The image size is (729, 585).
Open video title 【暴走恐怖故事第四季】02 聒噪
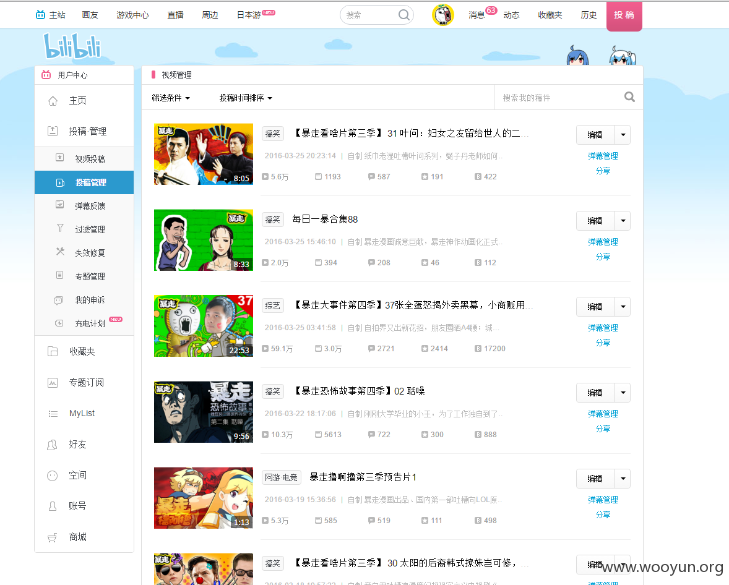coord(358,391)
